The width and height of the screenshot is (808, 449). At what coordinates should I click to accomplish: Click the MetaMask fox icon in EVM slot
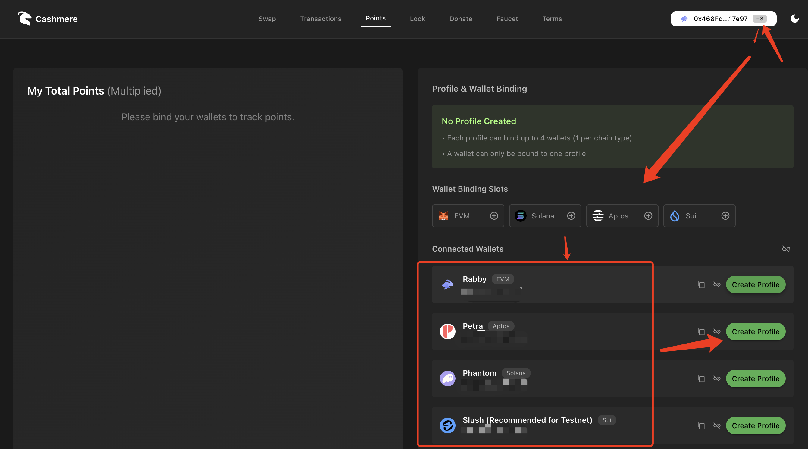click(x=443, y=216)
